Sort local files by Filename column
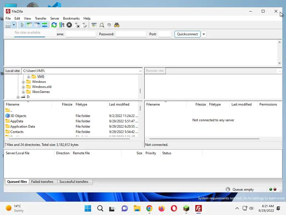Image resolution: width=286 pixels, height=215 pixels. coord(28,104)
